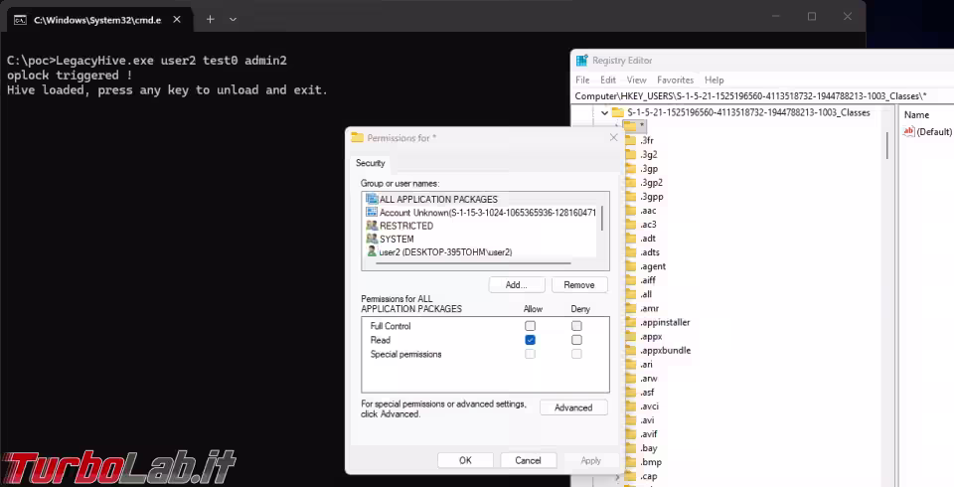Select the .arw registry key
The image size is (954, 487).
[x=649, y=379]
